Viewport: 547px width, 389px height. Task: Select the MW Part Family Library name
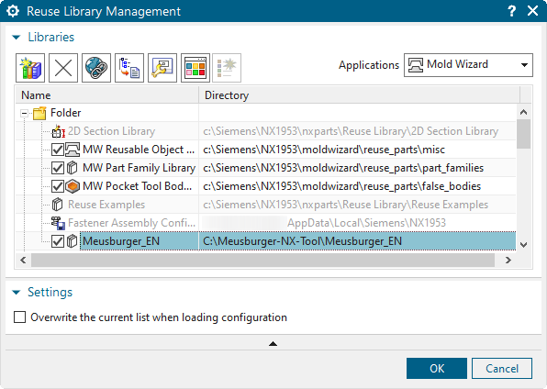coord(139,168)
